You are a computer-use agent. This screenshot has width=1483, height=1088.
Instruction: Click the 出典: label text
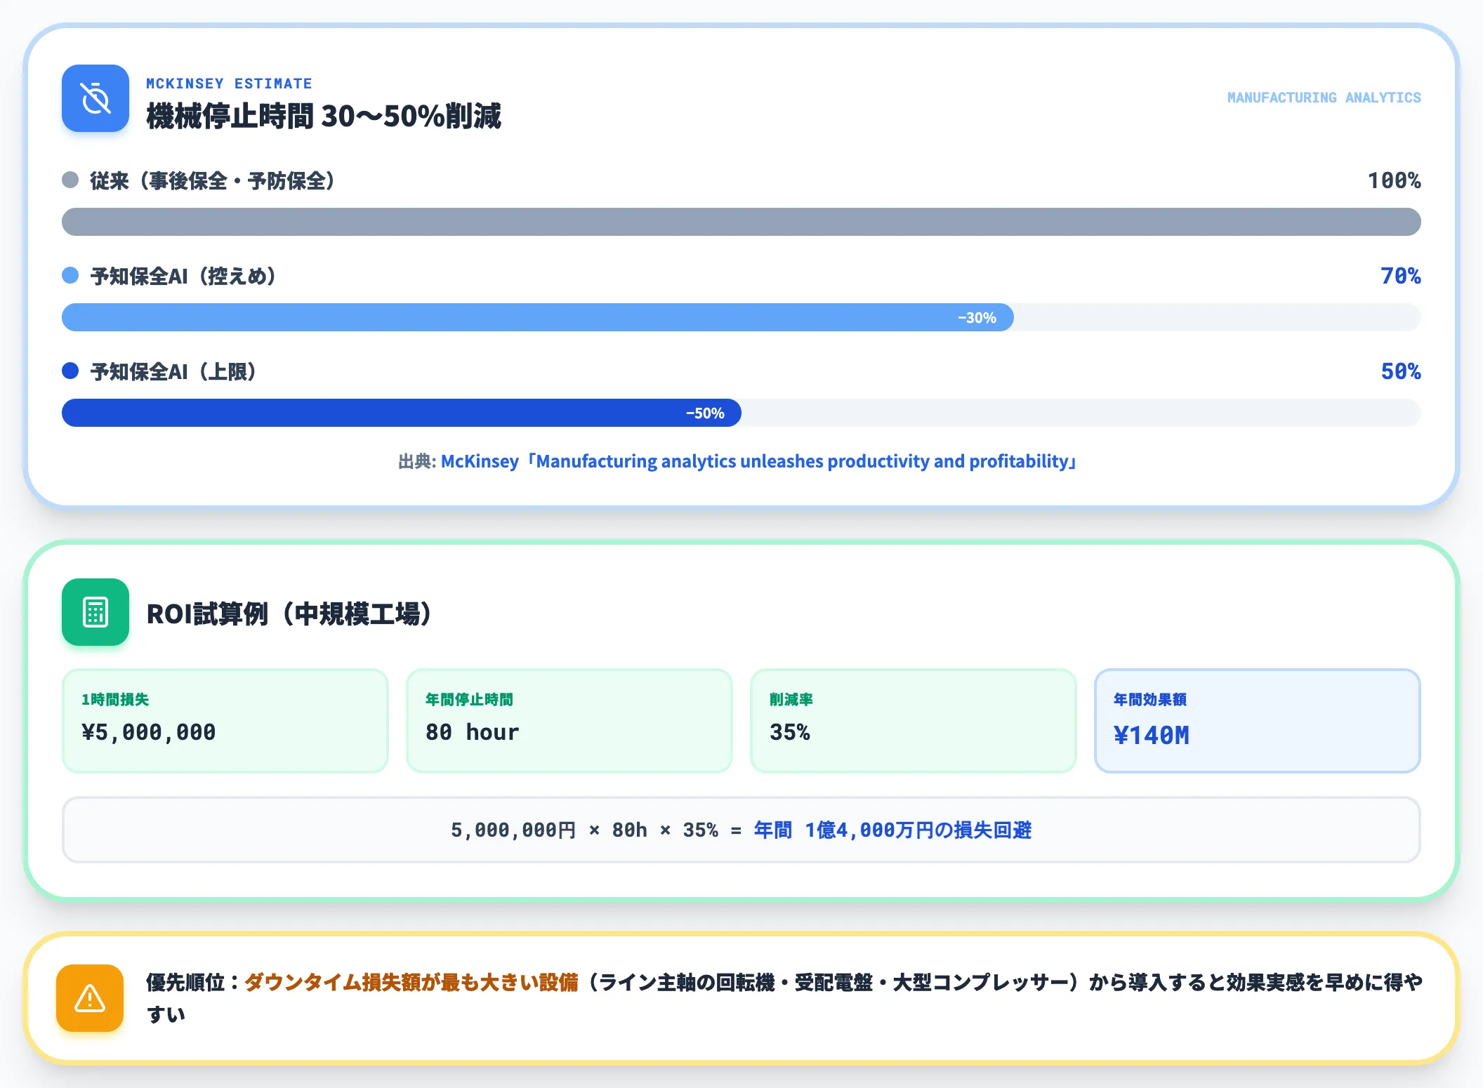coord(417,461)
